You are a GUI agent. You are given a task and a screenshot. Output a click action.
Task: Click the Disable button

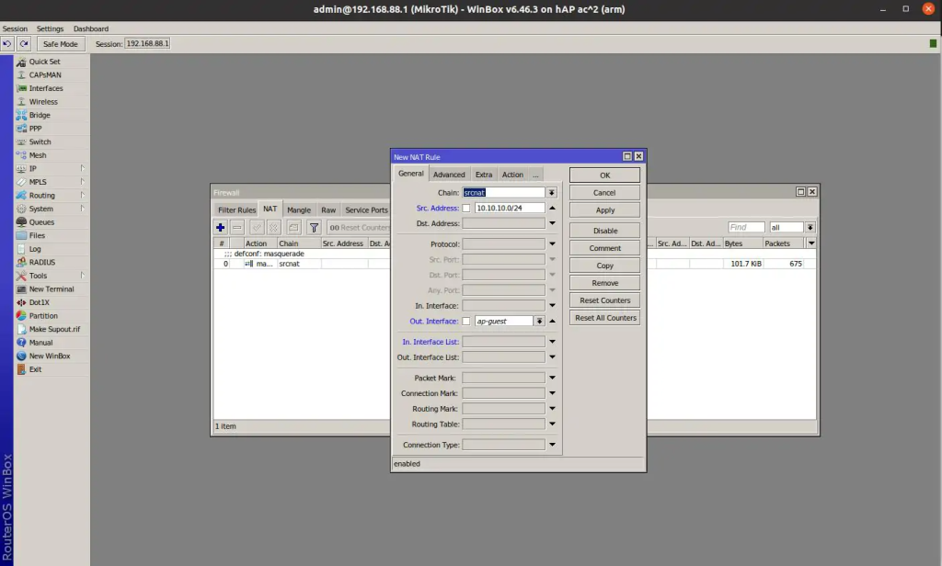pos(604,231)
